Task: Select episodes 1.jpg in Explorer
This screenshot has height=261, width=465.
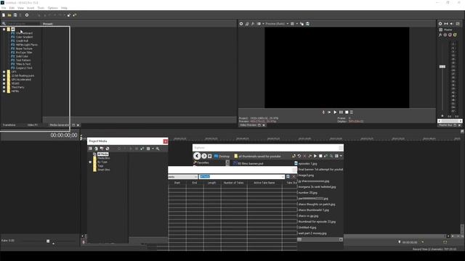Action: point(306,163)
